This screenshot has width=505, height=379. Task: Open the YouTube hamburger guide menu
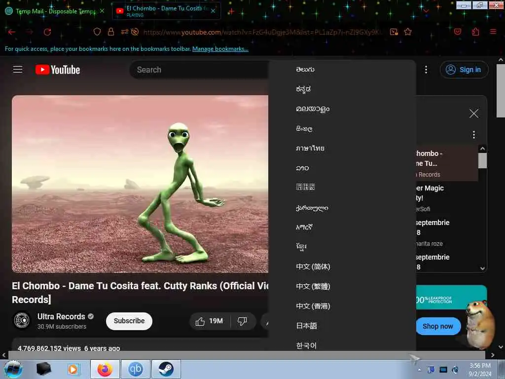(18, 69)
